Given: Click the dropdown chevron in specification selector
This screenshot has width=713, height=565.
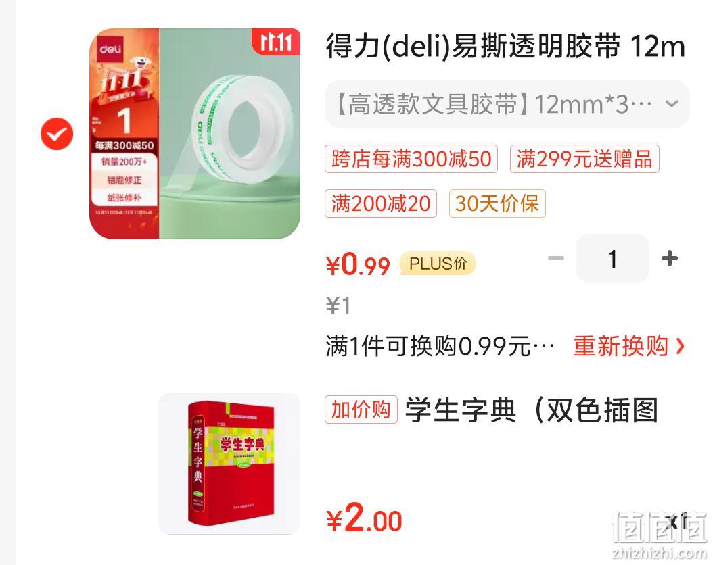Looking at the screenshot, I should [x=672, y=104].
